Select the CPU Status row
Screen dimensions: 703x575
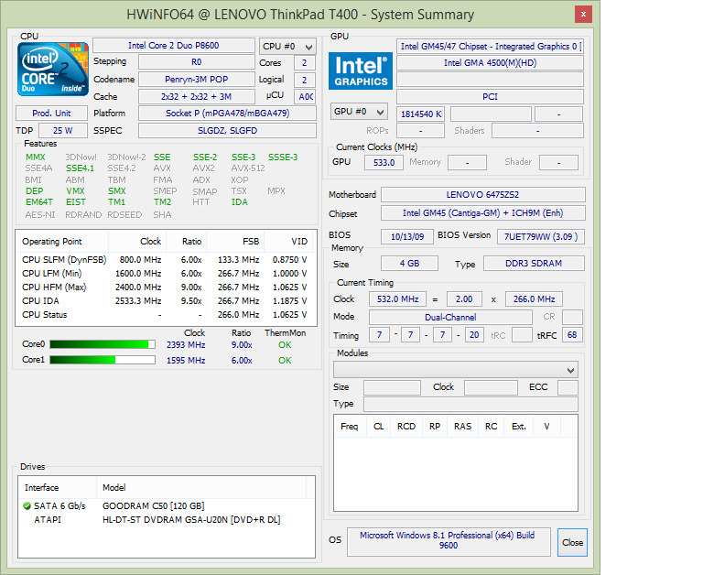coord(165,315)
